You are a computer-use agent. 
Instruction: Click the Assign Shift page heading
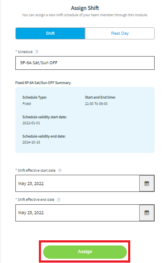tap(85, 8)
